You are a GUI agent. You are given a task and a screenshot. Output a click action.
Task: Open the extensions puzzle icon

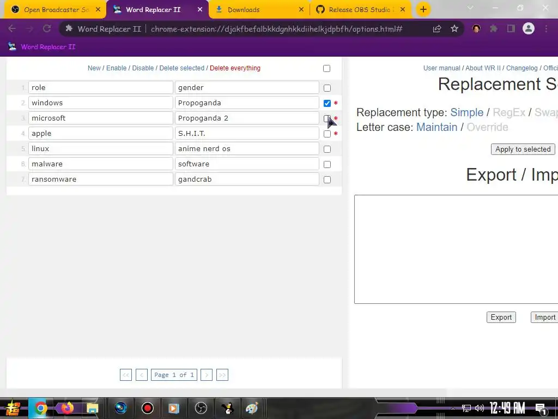pos(494,29)
